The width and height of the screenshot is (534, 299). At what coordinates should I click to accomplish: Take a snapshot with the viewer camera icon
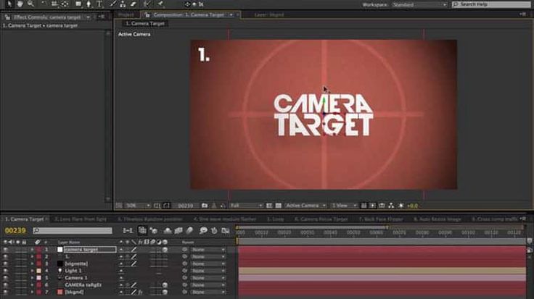[x=205, y=206]
